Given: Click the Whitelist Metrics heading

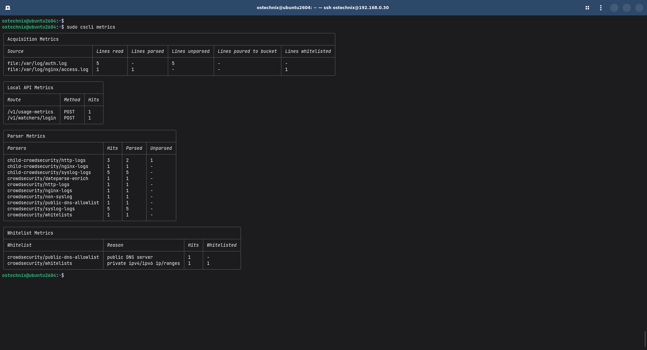Looking at the screenshot, I should [30, 233].
